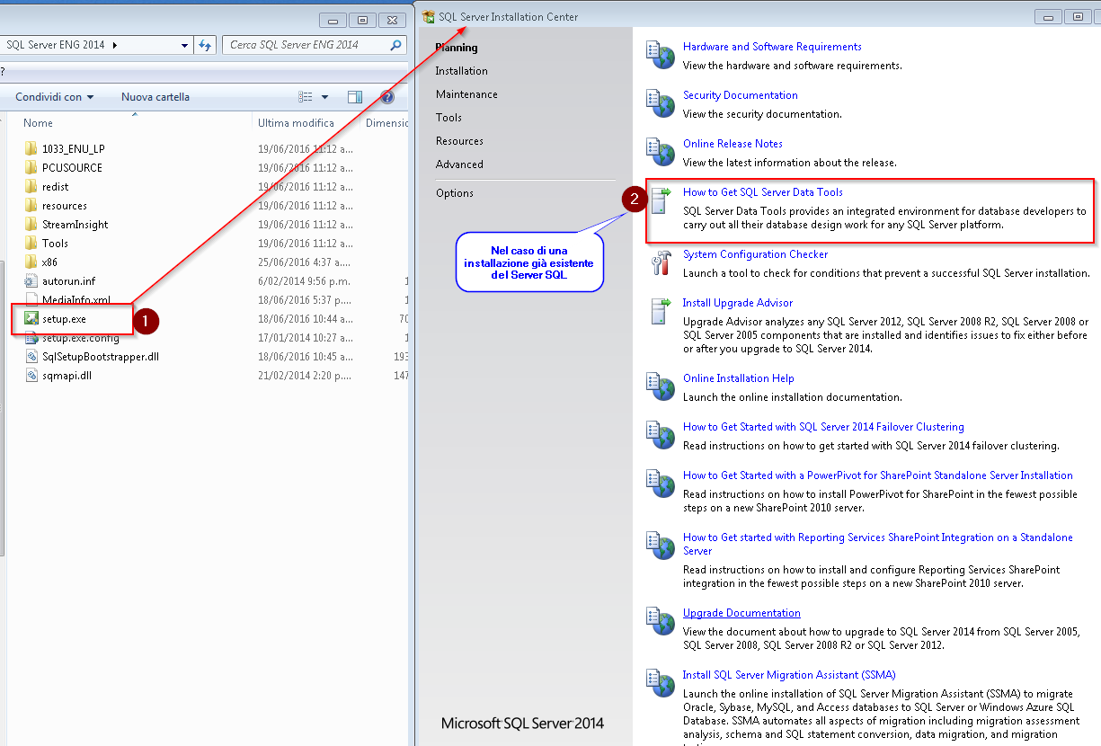Expand the views dropdown arrow in Explorer toolbar
Viewport: 1101px width, 746px height.
click(x=324, y=96)
